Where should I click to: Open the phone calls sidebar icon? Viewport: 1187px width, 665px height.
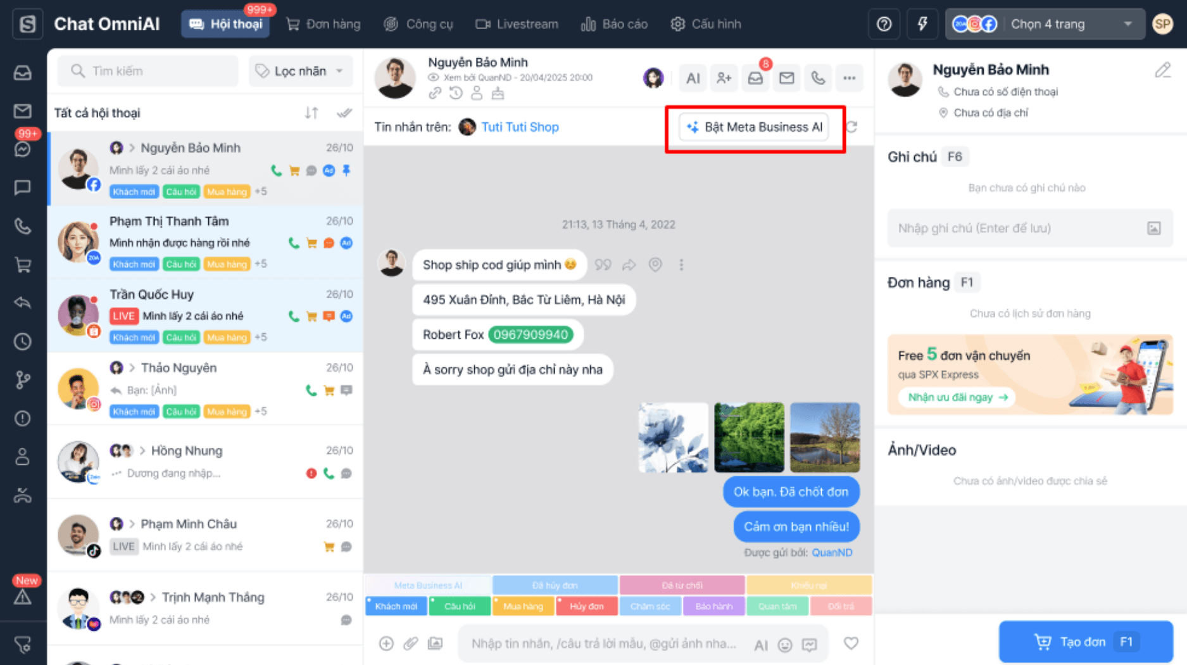[x=23, y=226]
